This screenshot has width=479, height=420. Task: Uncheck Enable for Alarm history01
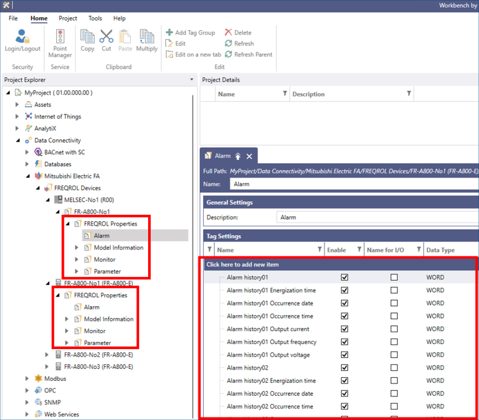[344, 277]
